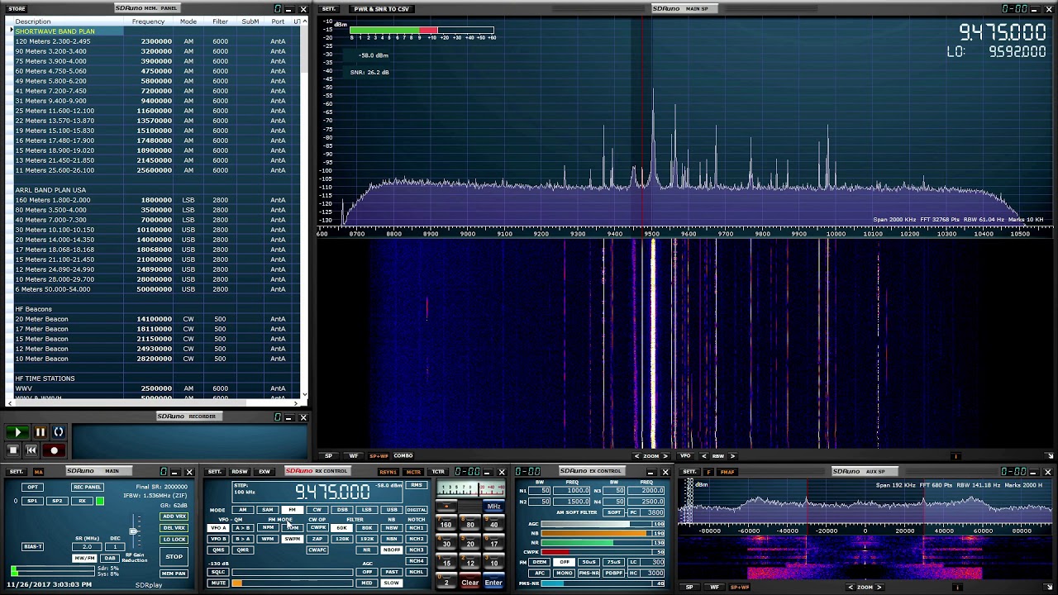Stop the Recorder playback

(13, 450)
